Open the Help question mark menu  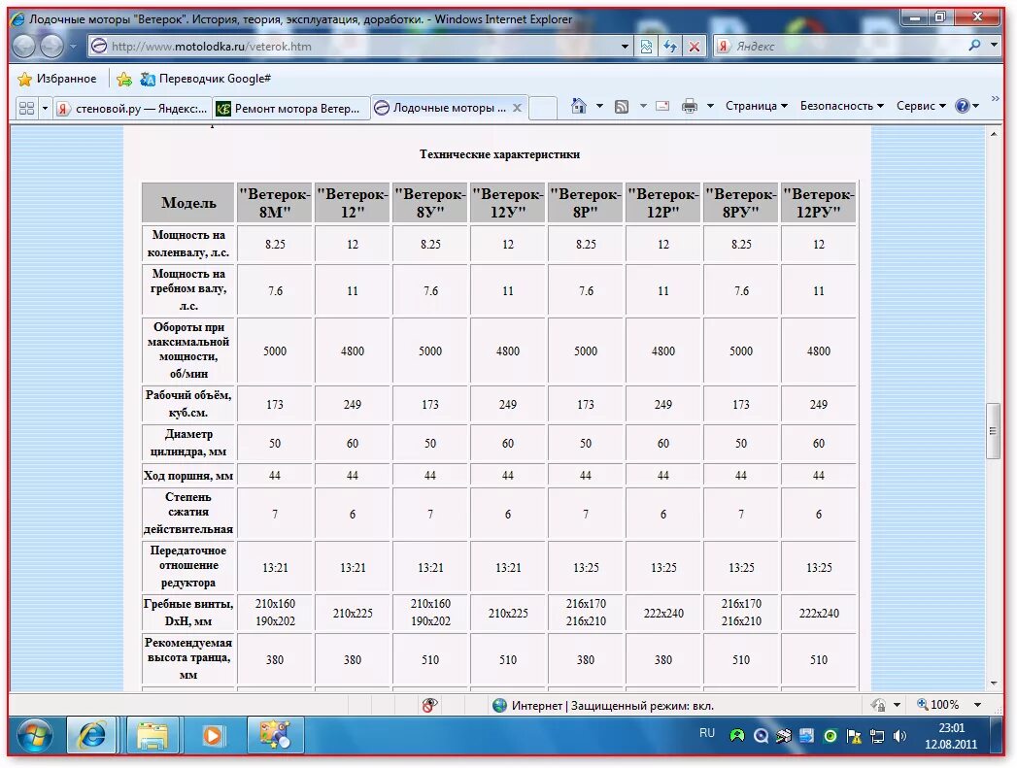pos(966,106)
